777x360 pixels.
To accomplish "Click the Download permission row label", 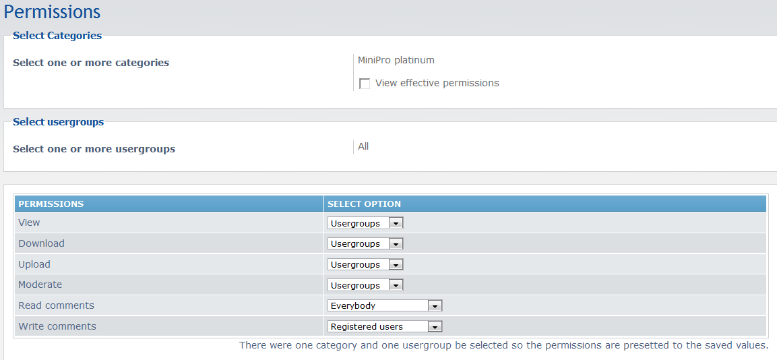I will tap(41, 243).
